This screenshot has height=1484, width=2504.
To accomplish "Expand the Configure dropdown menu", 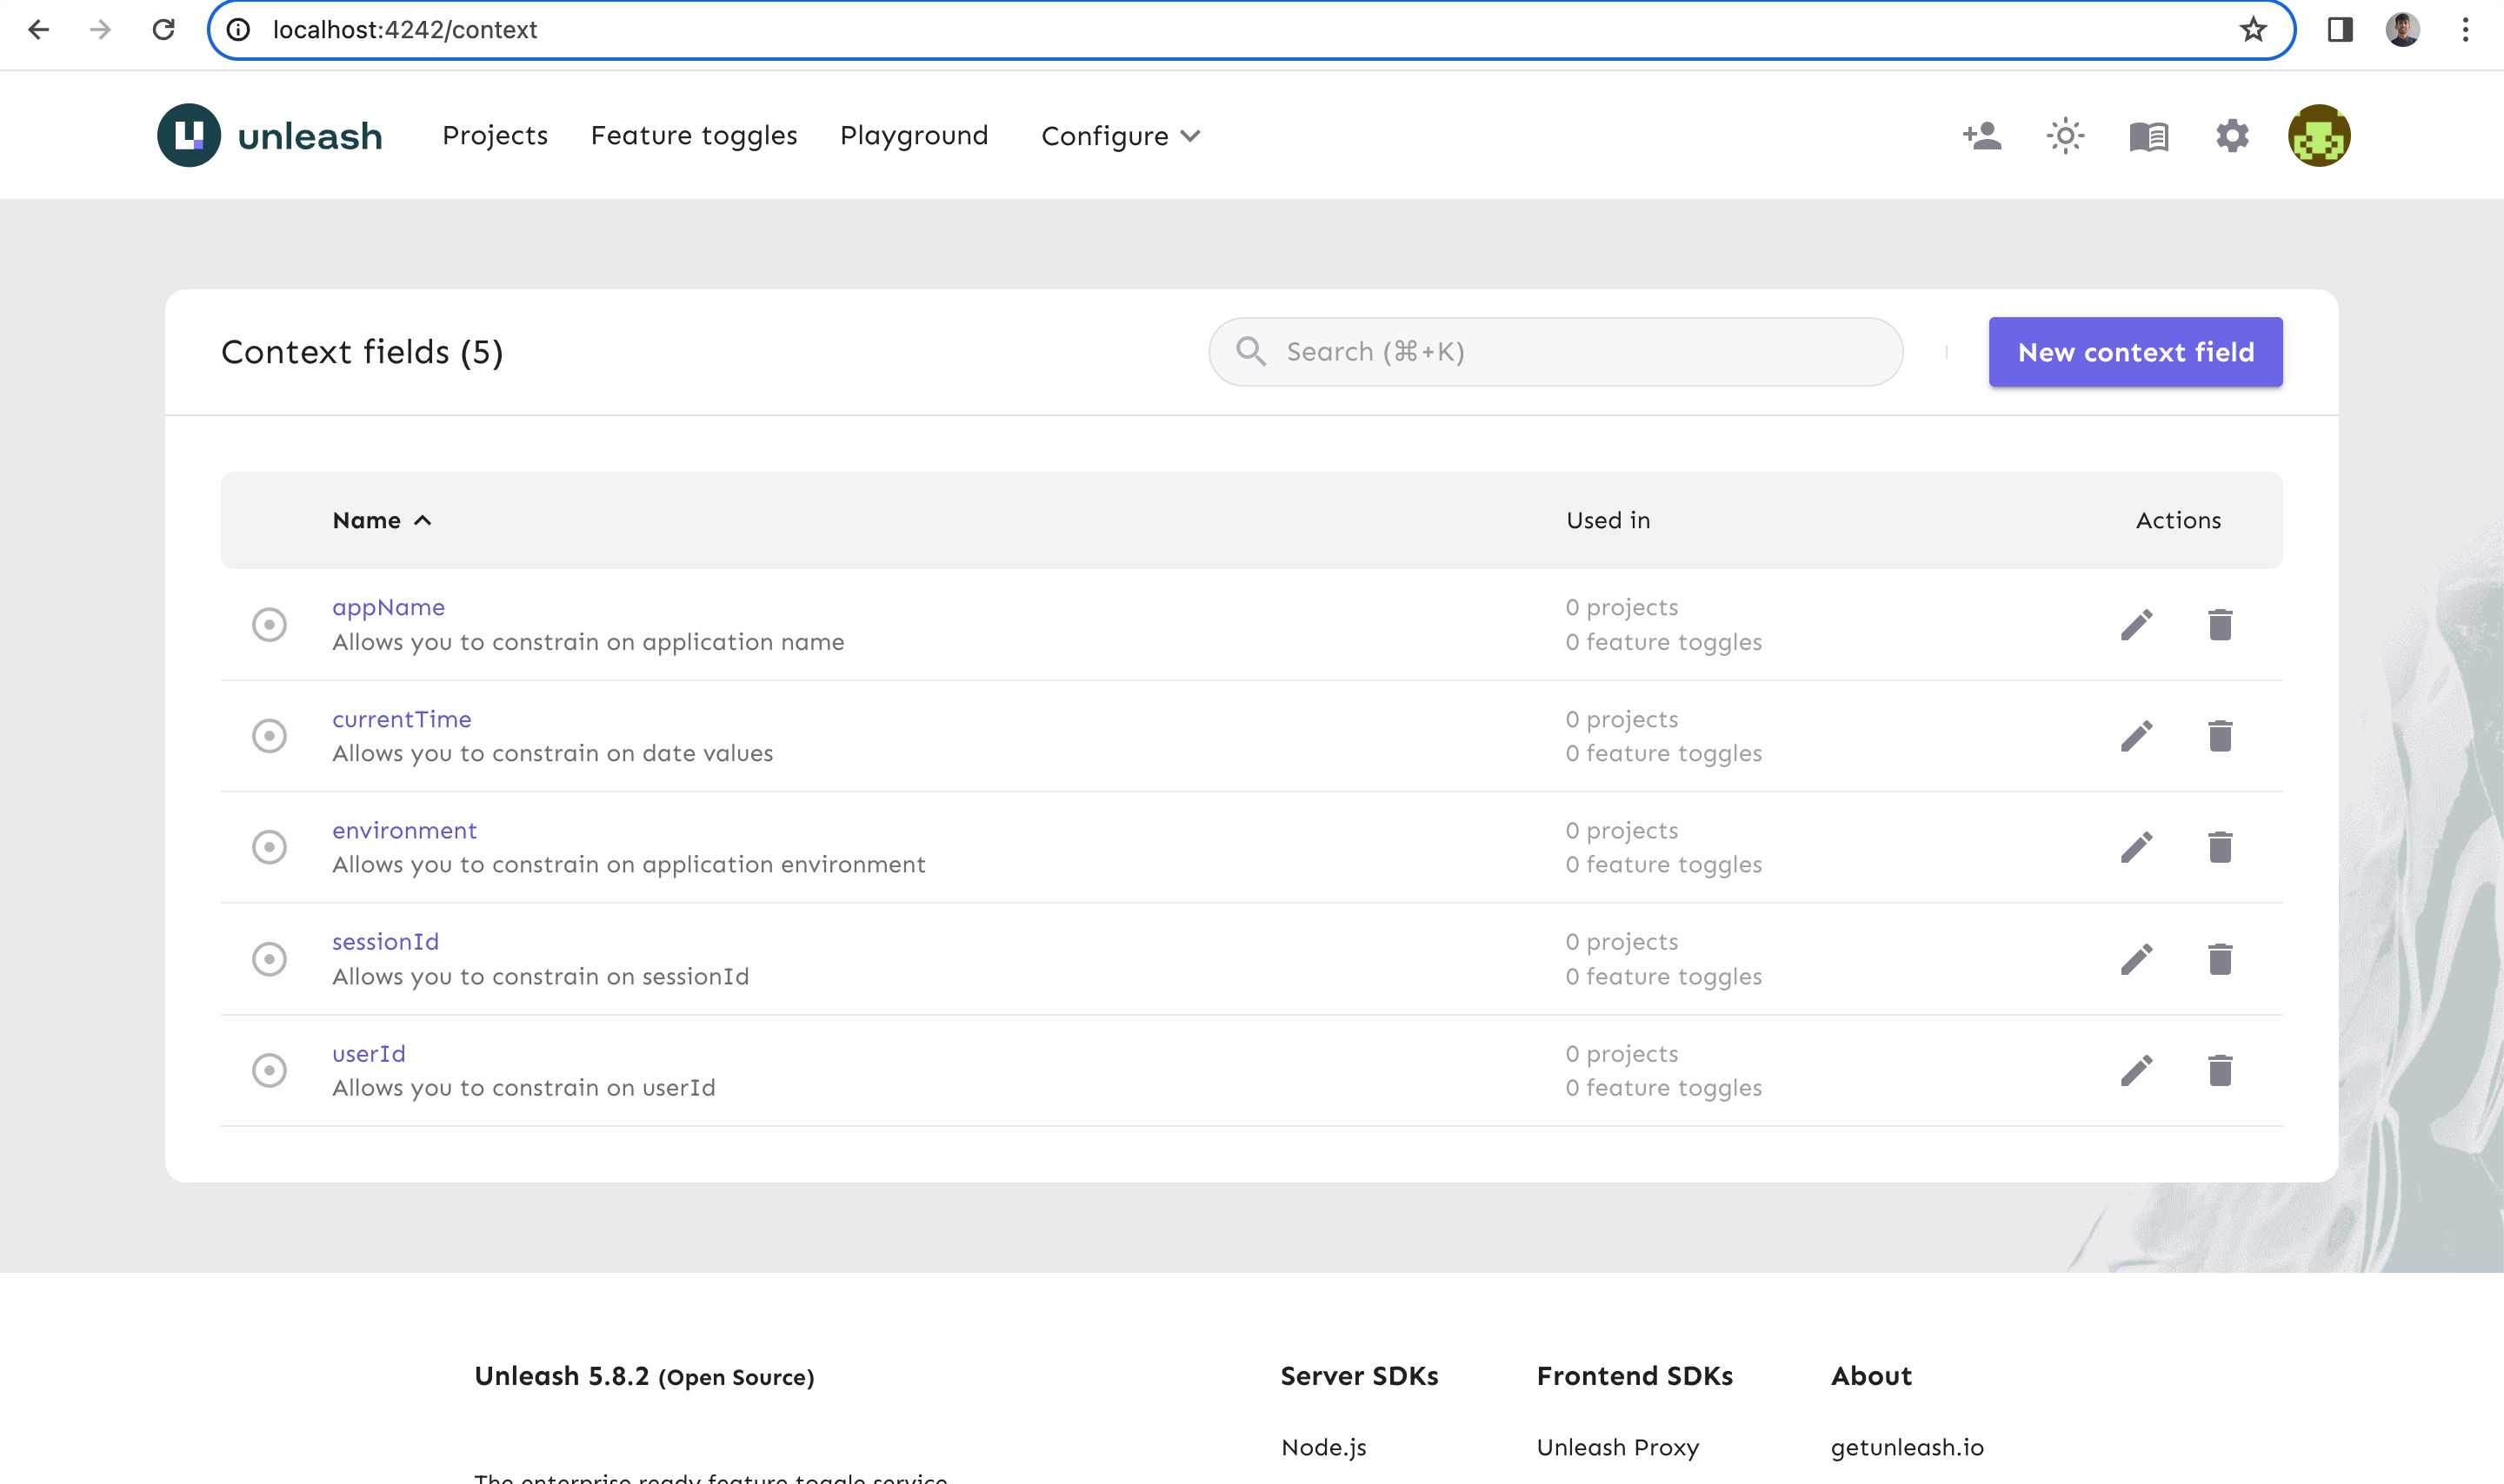I will [x=1121, y=135].
